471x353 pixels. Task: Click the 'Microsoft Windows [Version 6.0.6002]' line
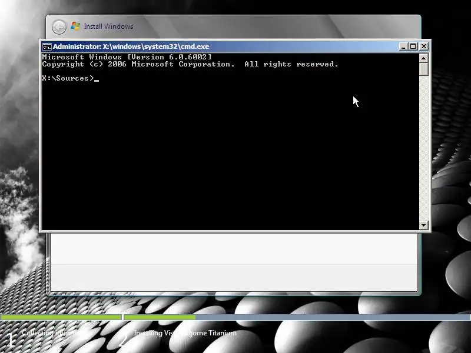(x=127, y=57)
